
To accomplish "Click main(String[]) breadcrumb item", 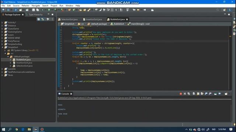I will pos(139,24).
